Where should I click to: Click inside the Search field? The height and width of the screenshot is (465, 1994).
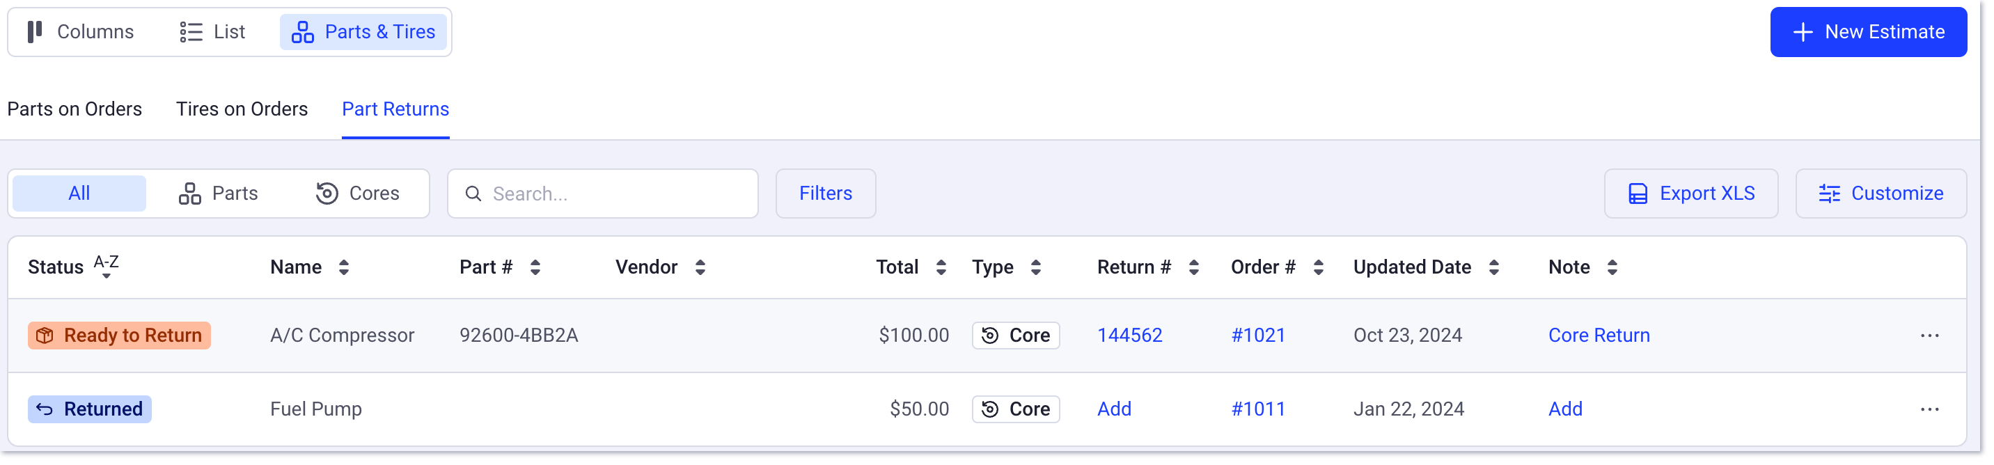coord(604,194)
